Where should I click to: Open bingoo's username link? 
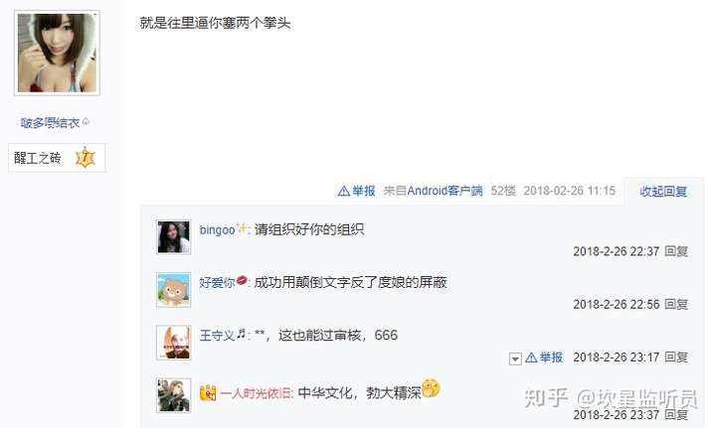click(217, 229)
